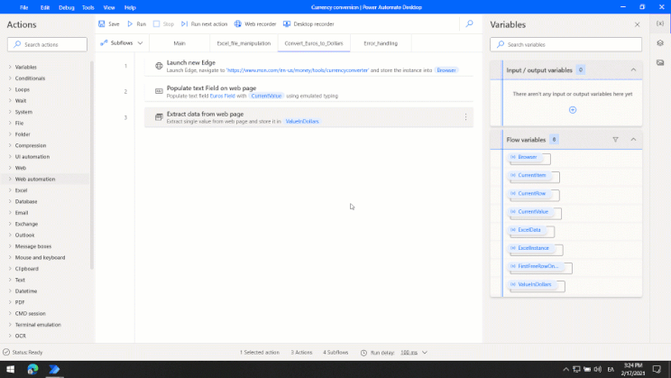Open more options for Extract data action
671x378 pixels.
[x=465, y=117]
